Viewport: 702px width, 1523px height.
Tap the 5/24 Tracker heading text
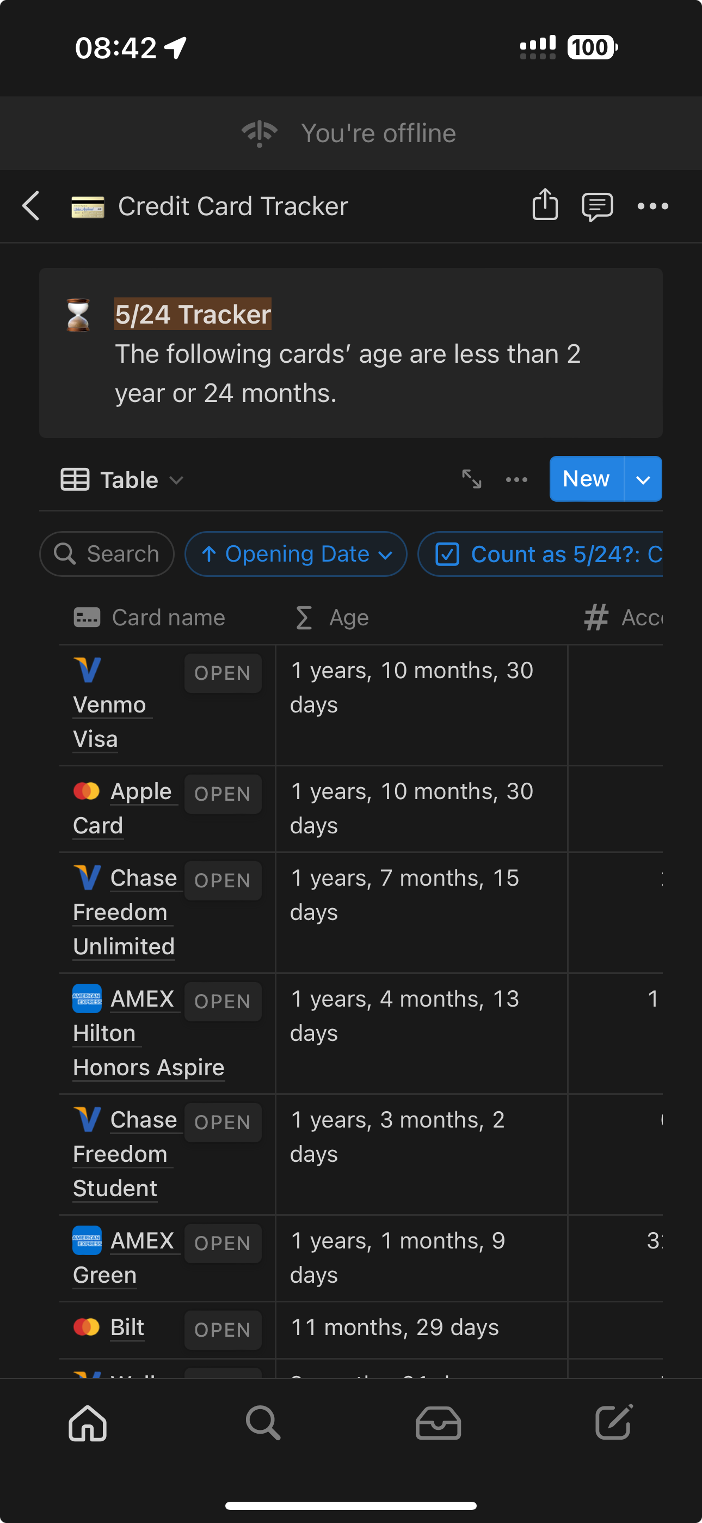[193, 314]
